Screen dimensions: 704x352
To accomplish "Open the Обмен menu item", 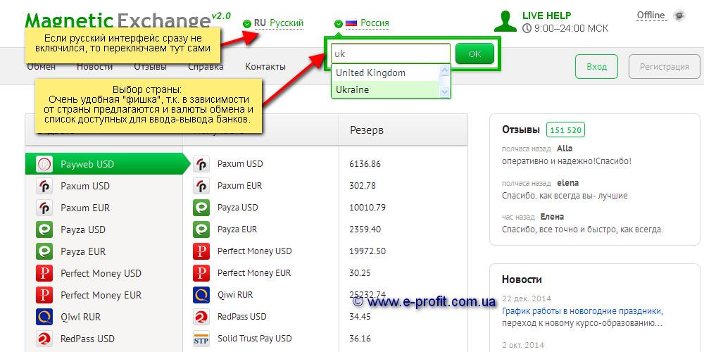I will pyautogui.click(x=42, y=67).
